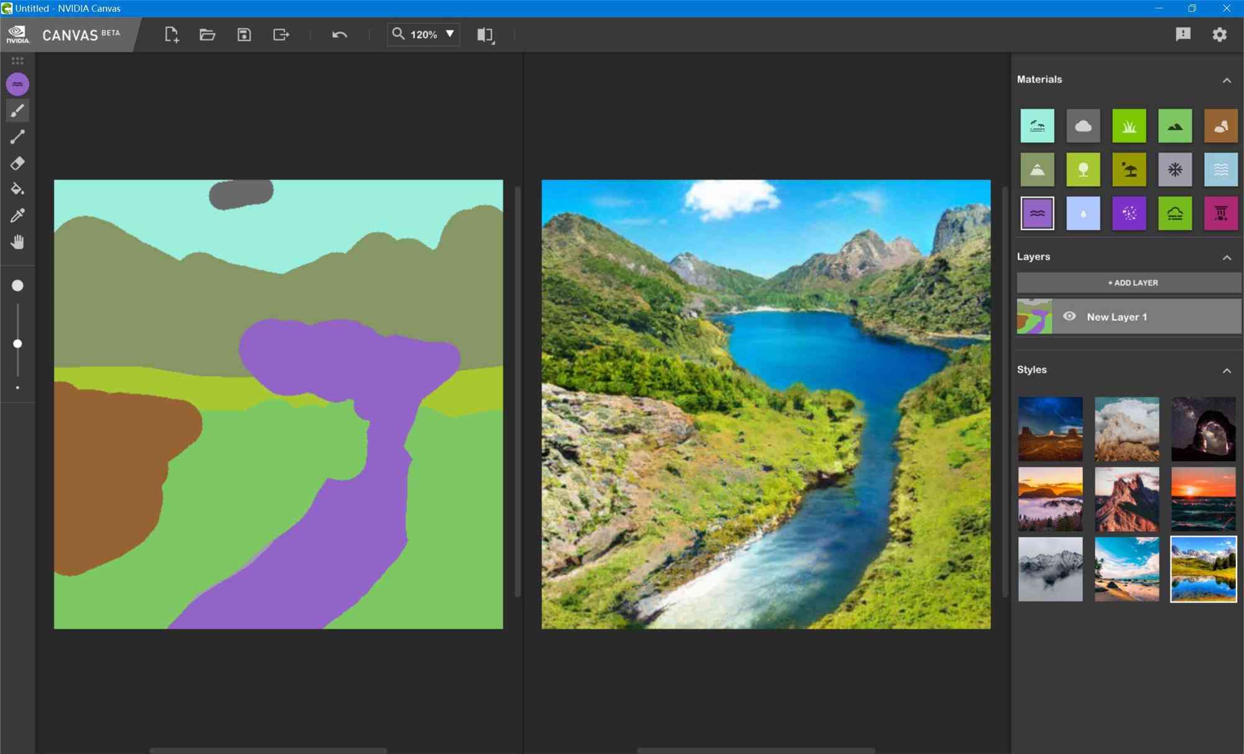
Task: Select the Brush tool in toolbar
Action: [x=18, y=109]
